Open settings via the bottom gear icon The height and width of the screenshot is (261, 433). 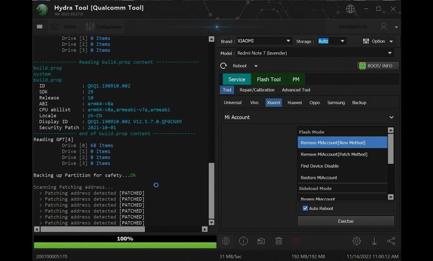pyautogui.click(x=356, y=241)
